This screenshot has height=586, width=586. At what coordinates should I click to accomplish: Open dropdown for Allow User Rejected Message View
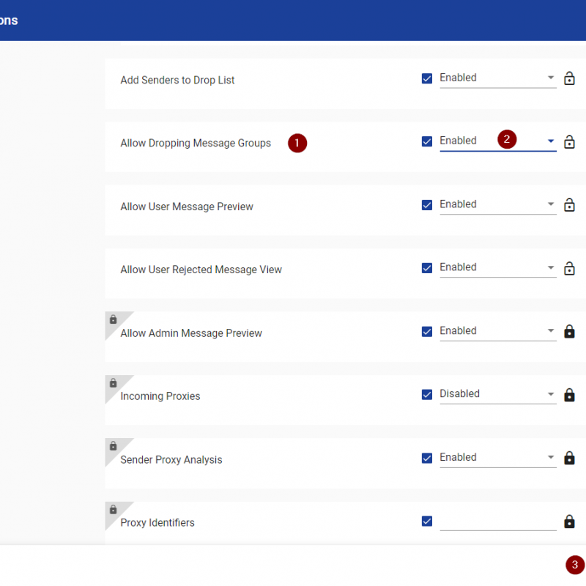pyautogui.click(x=498, y=267)
